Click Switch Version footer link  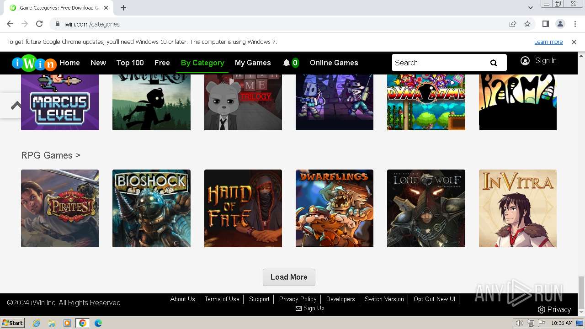pos(384,299)
